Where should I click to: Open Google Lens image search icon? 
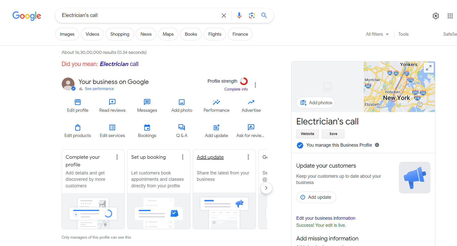coord(252,15)
